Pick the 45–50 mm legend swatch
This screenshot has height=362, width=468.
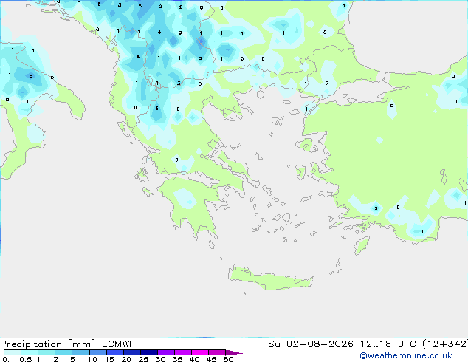[x=217, y=352]
